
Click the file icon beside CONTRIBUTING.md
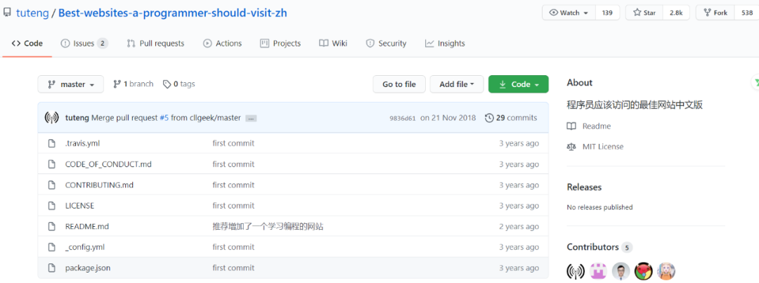(x=51, y=185)
